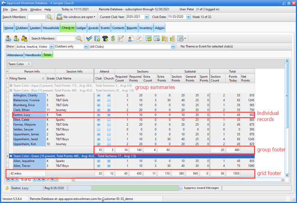Click the toolbar Search Members input field
The height and width of the screenshot is (203, 297).
(65, 38)
